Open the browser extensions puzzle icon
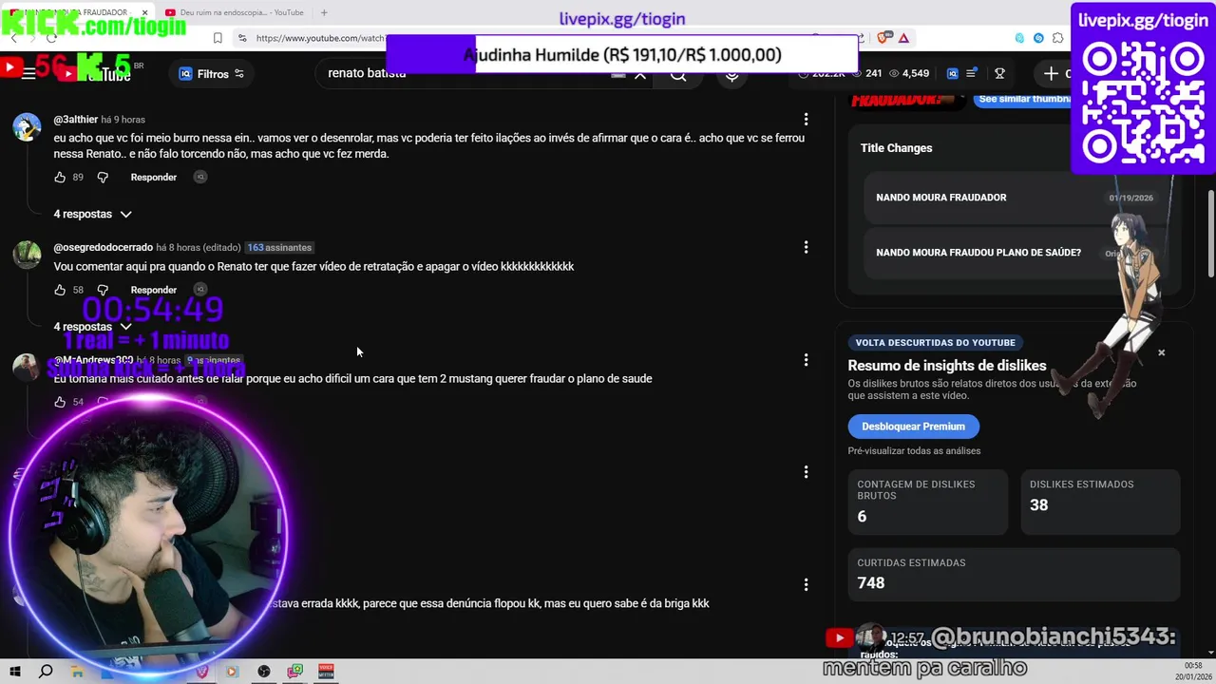 1058,38
